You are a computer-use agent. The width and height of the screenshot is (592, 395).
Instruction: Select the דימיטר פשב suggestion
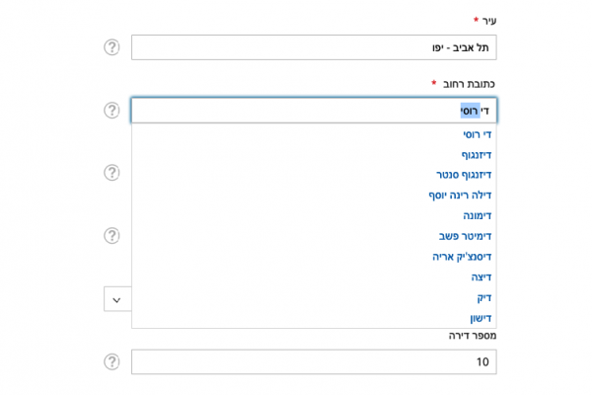466,236
